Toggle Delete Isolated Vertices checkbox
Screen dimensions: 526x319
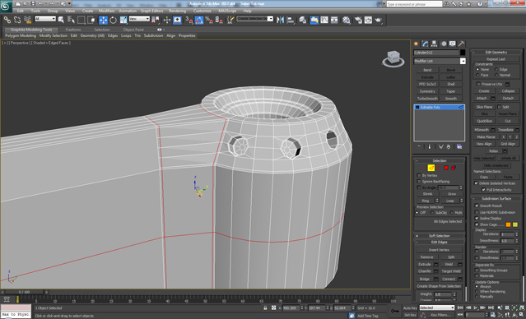(x=476, y=183)
